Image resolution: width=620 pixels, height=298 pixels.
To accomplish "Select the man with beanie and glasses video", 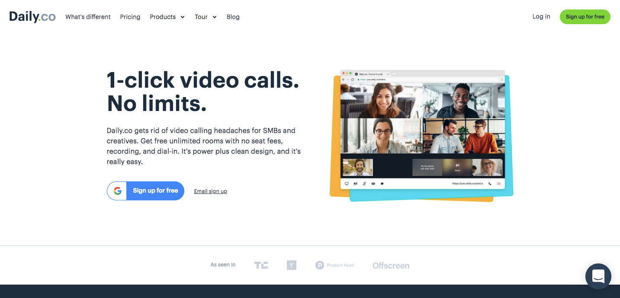I will pyautogui.click(x=382, y=136).
